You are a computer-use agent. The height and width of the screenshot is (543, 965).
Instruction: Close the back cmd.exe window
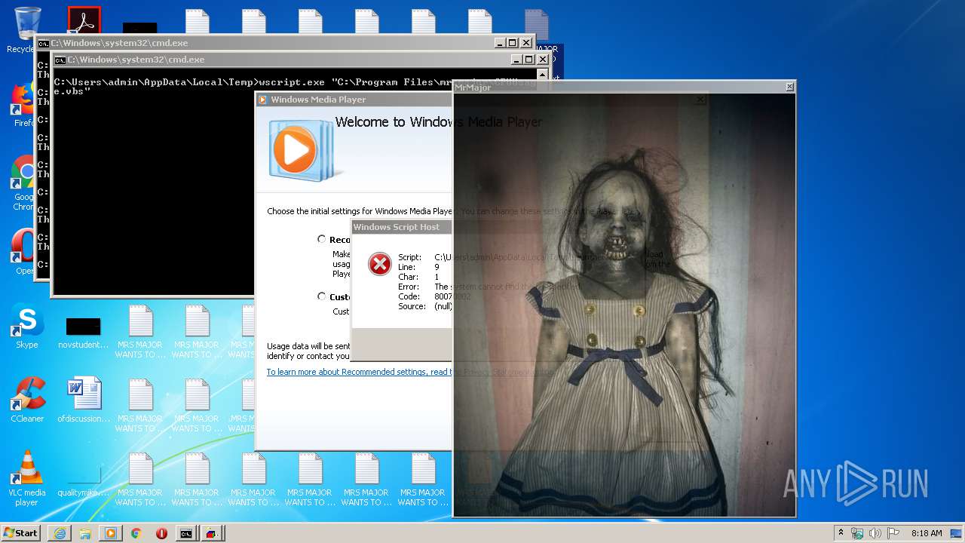526,43
